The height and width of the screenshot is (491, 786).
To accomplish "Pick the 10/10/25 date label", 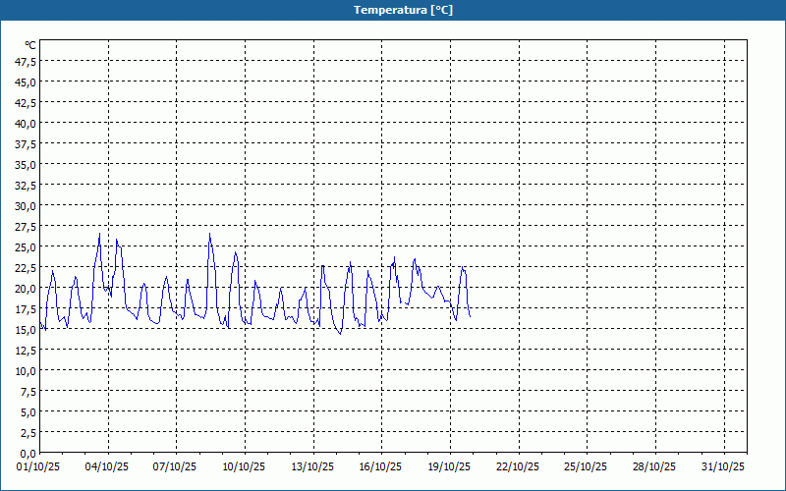I will tap(245, 466).
